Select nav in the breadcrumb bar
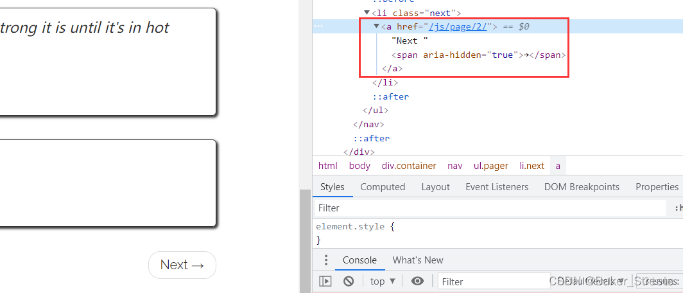 pyautogui.click(x=454, y=166)
